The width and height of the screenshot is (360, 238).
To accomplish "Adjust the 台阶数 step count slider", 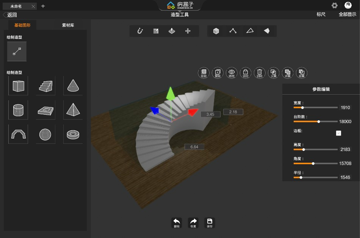I will 315,121.
